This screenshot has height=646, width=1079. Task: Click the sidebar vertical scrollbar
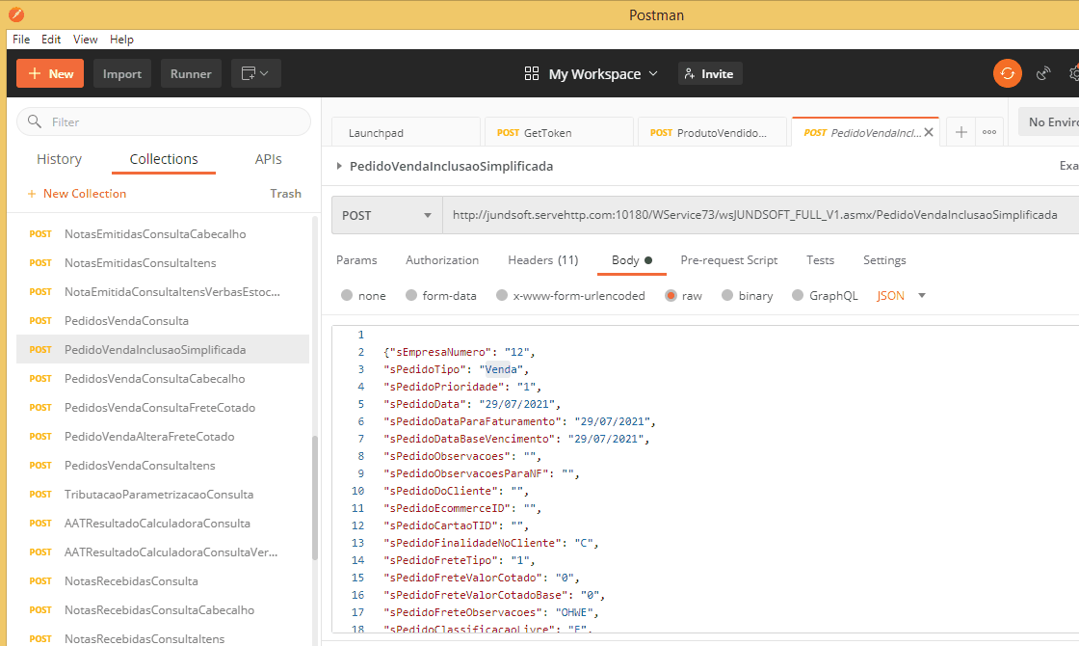(x=314, y=497)
